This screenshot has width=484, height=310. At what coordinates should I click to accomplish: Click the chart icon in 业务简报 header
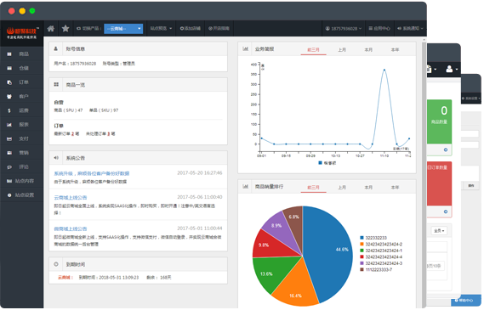point(245,48)
